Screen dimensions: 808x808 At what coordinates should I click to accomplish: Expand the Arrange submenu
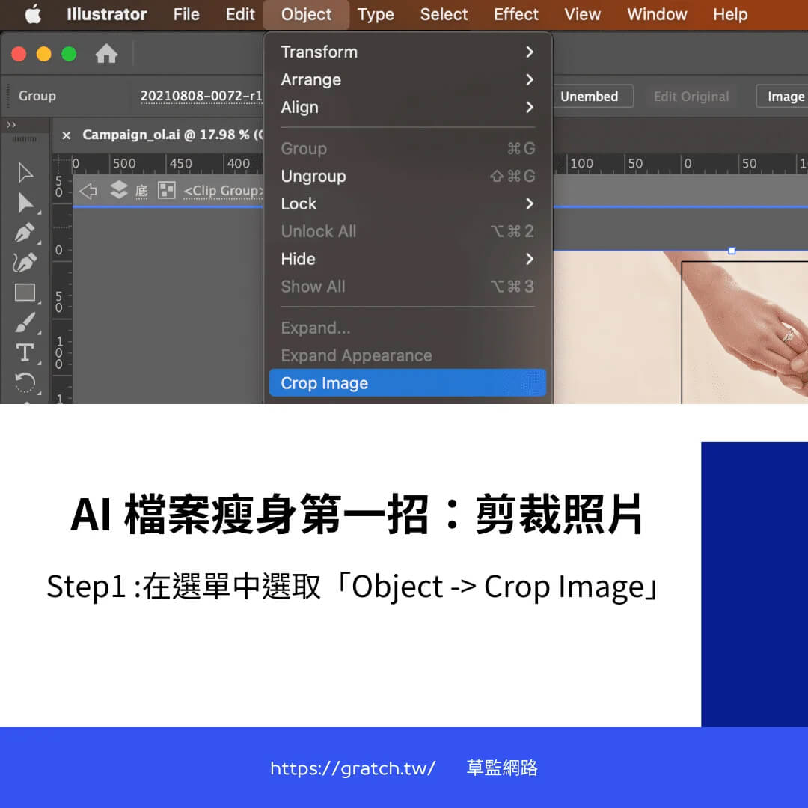(408, 80)
